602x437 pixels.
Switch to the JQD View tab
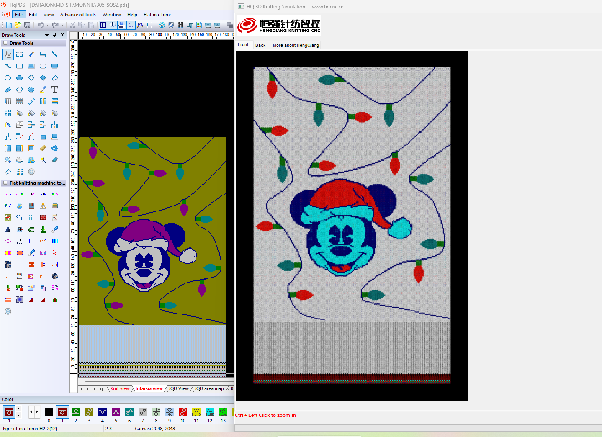pos(179,388)
